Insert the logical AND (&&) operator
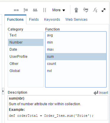 (35, 10)
